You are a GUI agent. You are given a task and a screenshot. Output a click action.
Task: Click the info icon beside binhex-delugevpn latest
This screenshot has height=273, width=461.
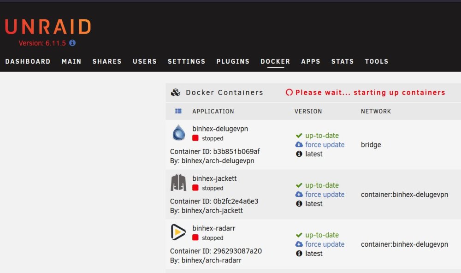pos(299,154)
